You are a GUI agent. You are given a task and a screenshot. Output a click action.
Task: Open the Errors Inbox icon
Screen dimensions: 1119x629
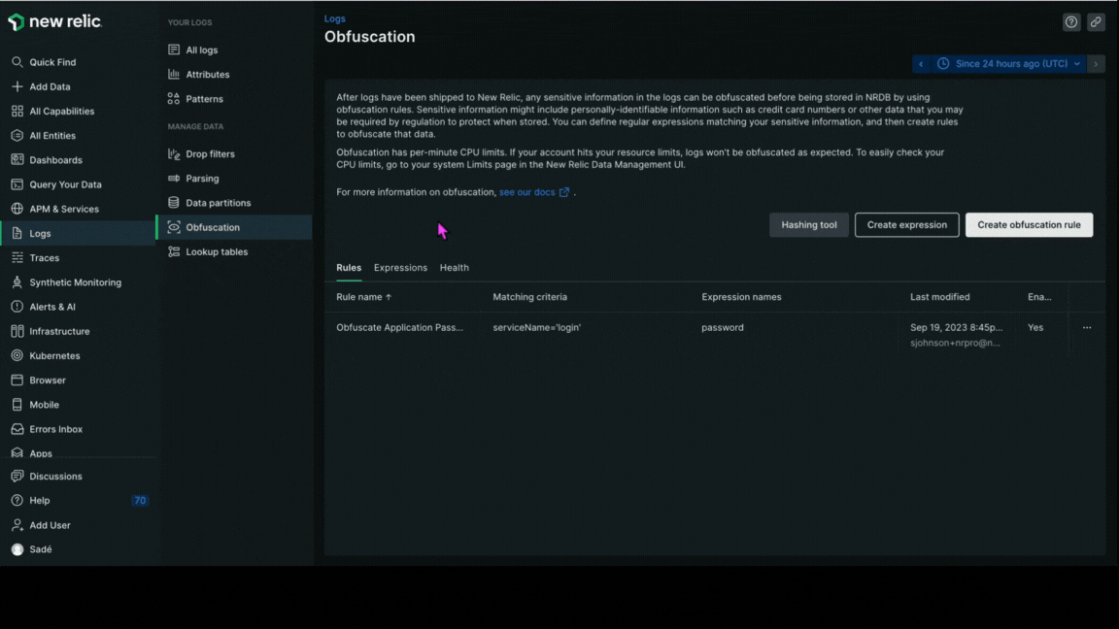(17, 429)
